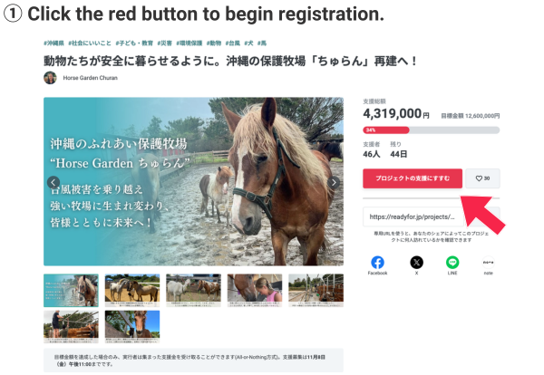Image resolution: width=544 pixels, height=375 pixels.
Task: Click the readyfor.jp project URL field
Action: point(413,217)
